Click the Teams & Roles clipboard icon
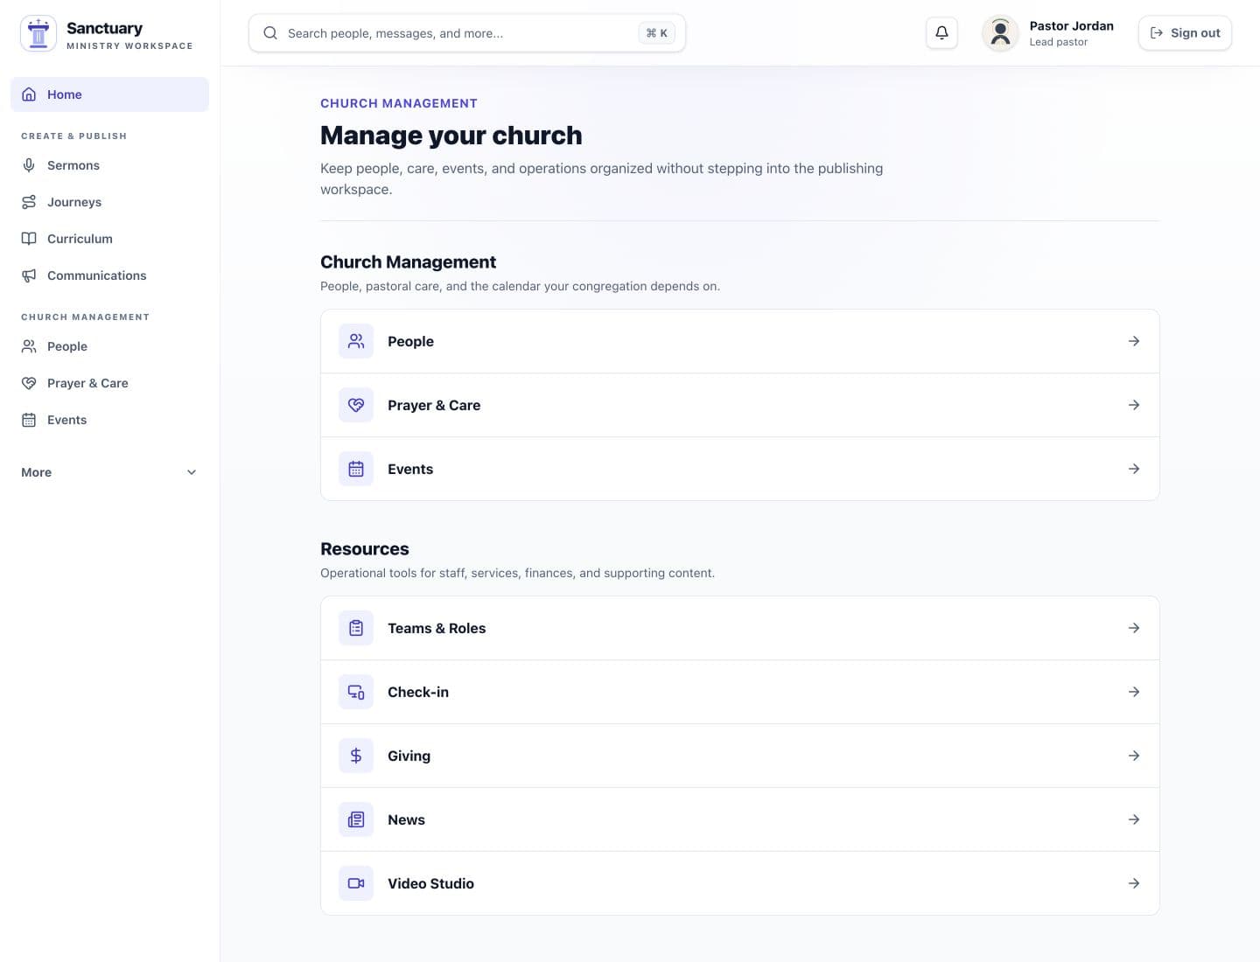 pos(356,628)
